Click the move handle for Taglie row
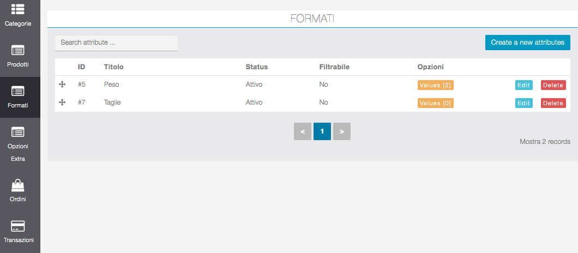Image resolution: width=578 pixels, height=253 pixels. click(62, 102)
